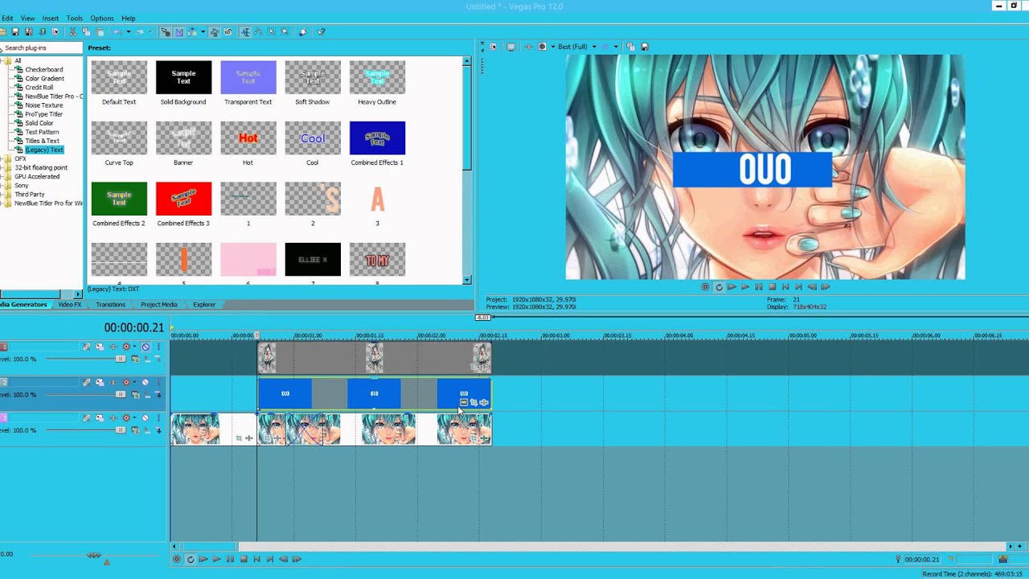The image size is (1029, 579).
Task: Open the Insert menu
Action: [x=50, y=18]
